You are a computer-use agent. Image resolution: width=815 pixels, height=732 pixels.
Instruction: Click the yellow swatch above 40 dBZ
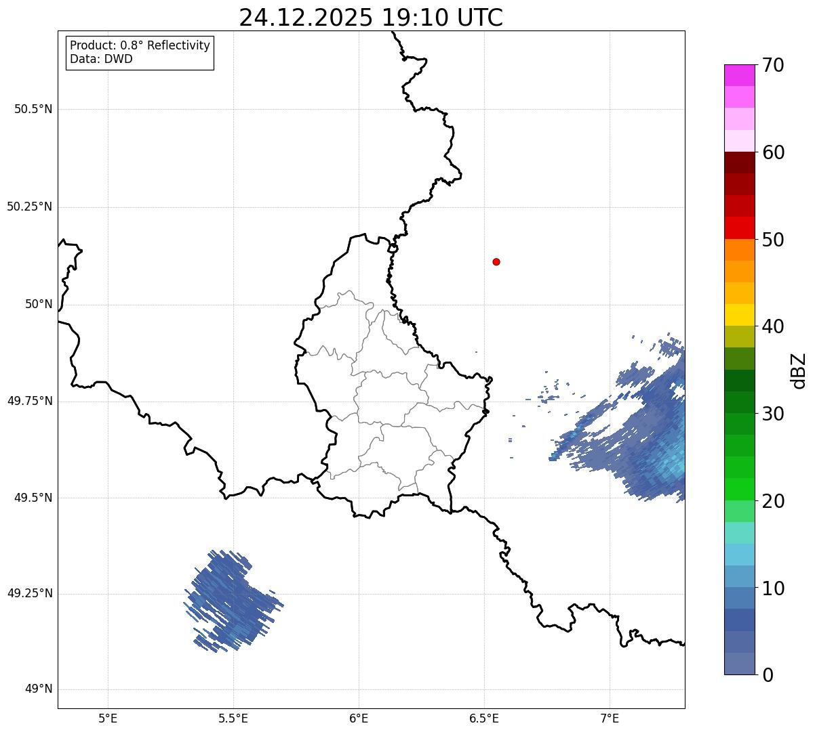[x=739, y=315]
